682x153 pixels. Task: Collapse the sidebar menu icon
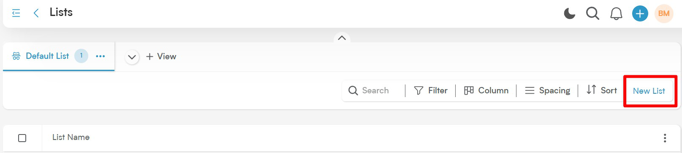[x=16, y=13]
